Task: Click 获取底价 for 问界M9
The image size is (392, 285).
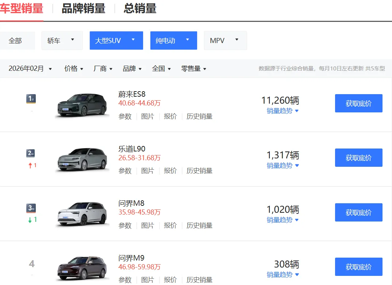Action: (x=359, y=267)
